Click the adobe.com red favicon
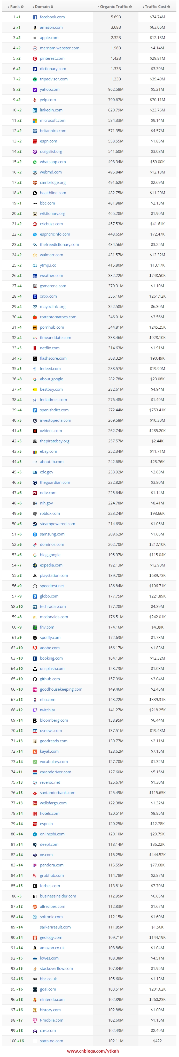The image size is (179, 1057). (x=35, y=648)
